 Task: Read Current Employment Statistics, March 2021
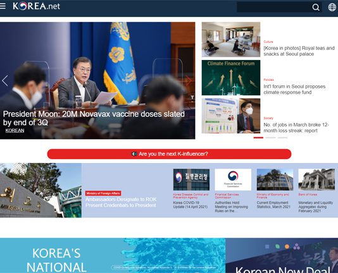pos(273,205)
